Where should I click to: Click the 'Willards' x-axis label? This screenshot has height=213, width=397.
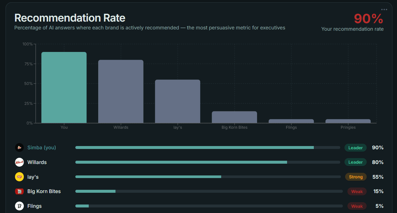pyautogui.click(x=121, y=127)
